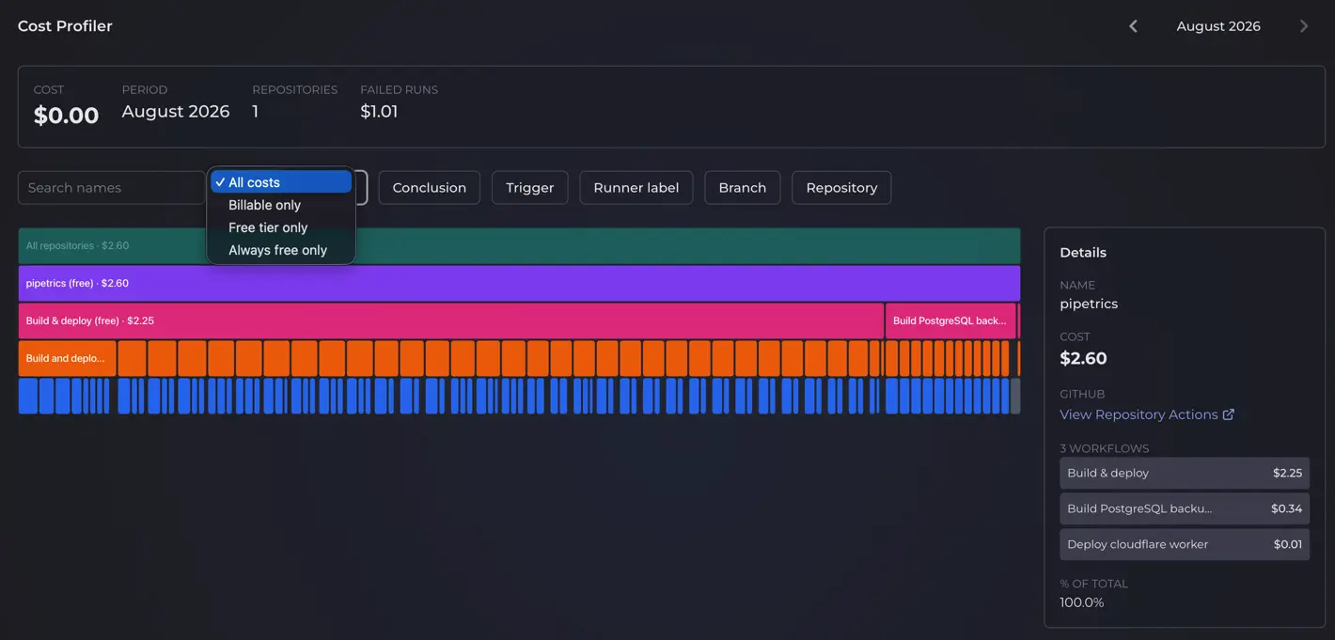Click the purple pipetrics (free) bar
Screen dimensions: 1335x640
[519, 283]
